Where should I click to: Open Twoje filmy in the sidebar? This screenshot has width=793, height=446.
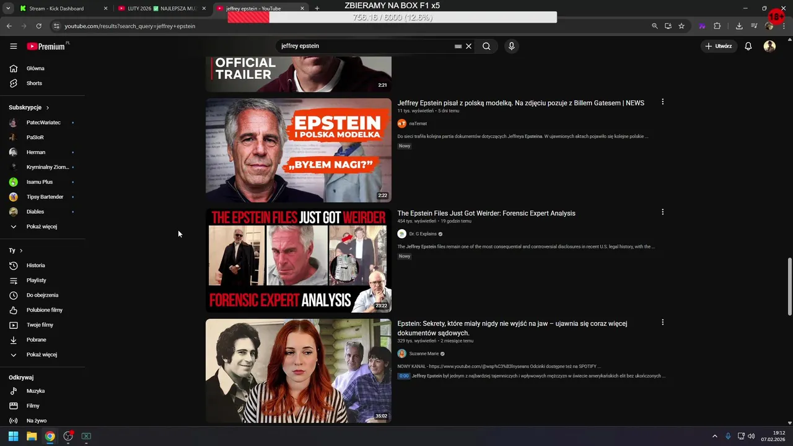(42, 325)
